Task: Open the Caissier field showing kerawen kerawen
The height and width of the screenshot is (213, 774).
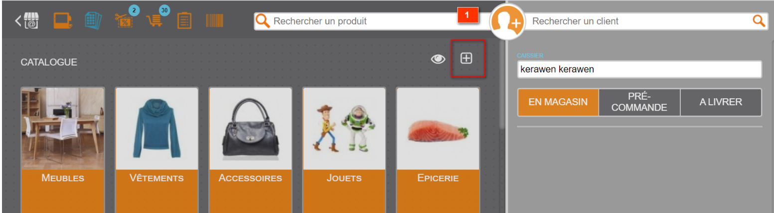Action: point(639,70)
